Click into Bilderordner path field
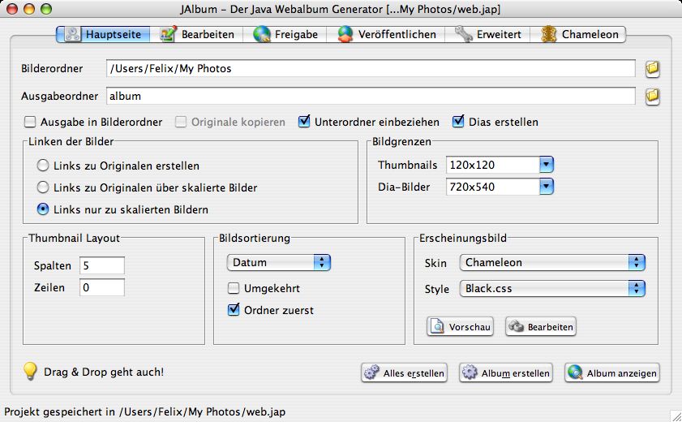Screen dimensions: 682x422 [x=371, y=69]
